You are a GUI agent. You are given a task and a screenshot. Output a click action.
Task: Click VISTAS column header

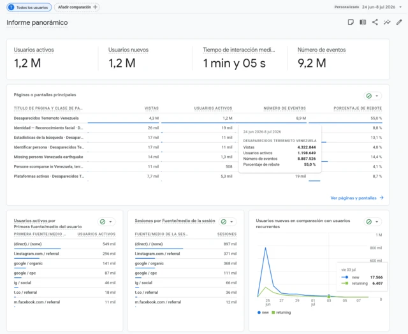pyautogui.click(x=152, y=108)
